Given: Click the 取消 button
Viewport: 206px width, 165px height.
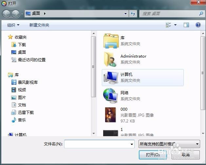Looking at the screenshot, I should [186, 155].
